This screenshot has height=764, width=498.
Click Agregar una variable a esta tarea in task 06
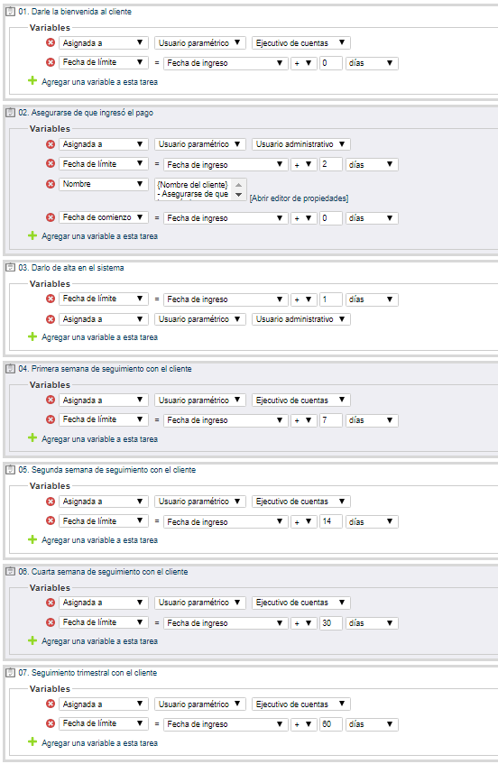99,641
